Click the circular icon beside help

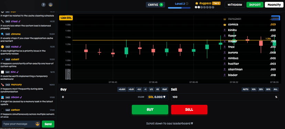point(51,5)
